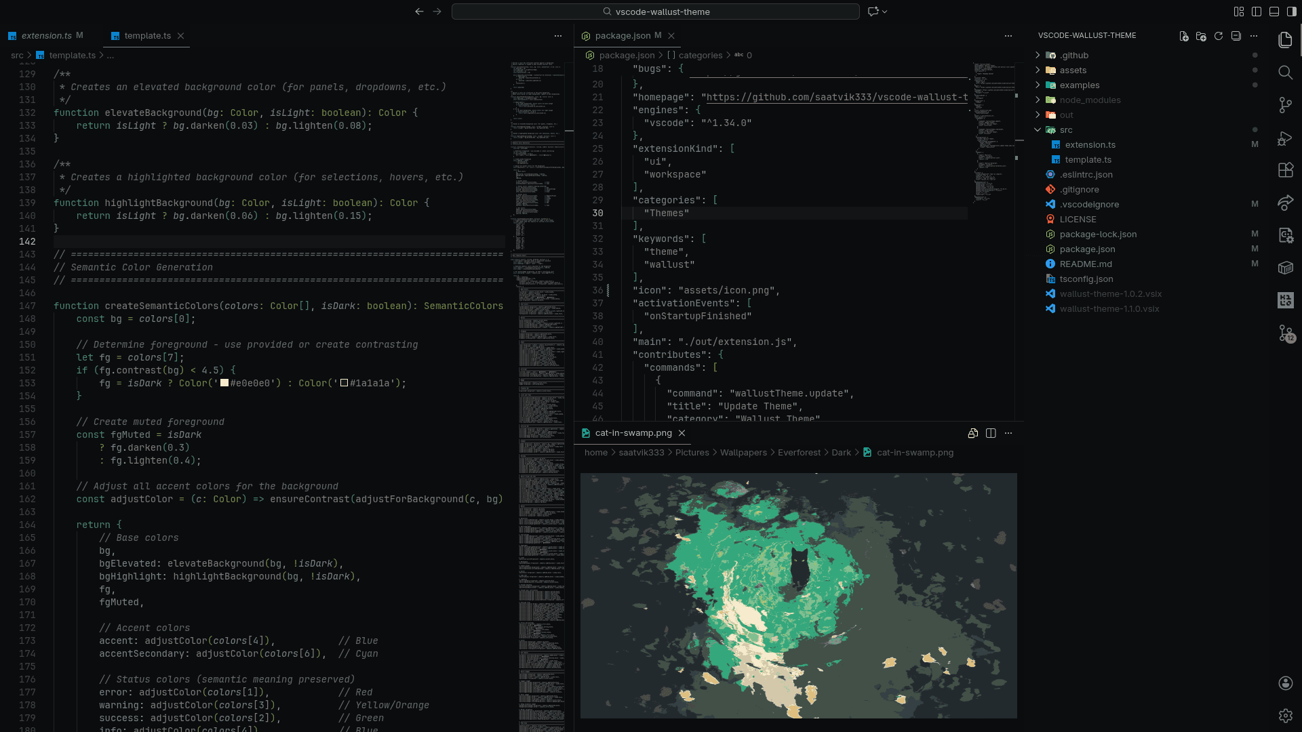
Task: Open the Run and Debug view
Action: click(1286, 138)
